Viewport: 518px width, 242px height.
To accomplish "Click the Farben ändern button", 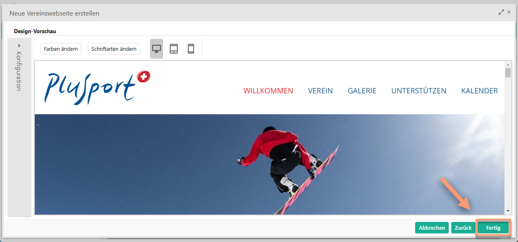I will (x=61, y=49).
